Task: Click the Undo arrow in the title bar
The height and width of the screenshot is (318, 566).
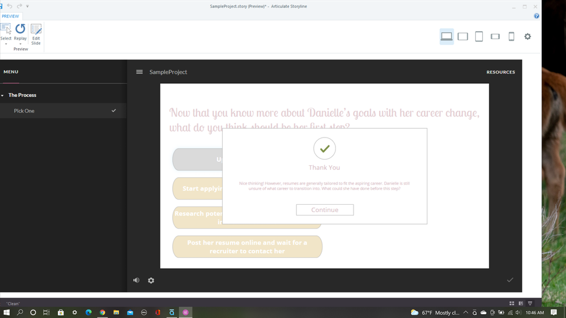Action: tap(10, 6)
